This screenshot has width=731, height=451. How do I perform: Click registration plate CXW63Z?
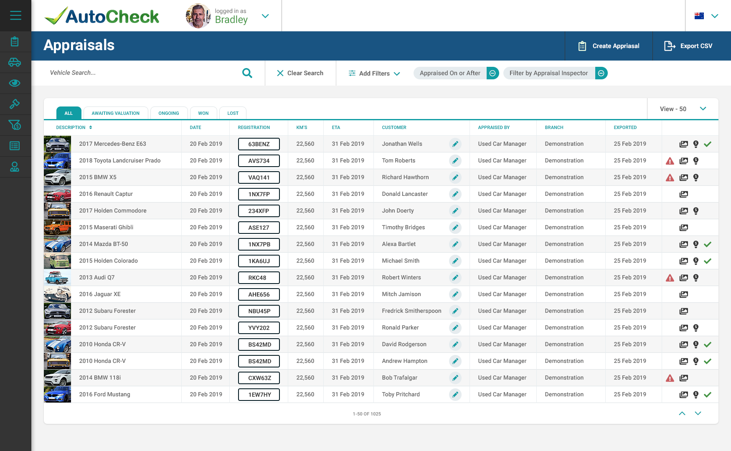pos(259,378)
